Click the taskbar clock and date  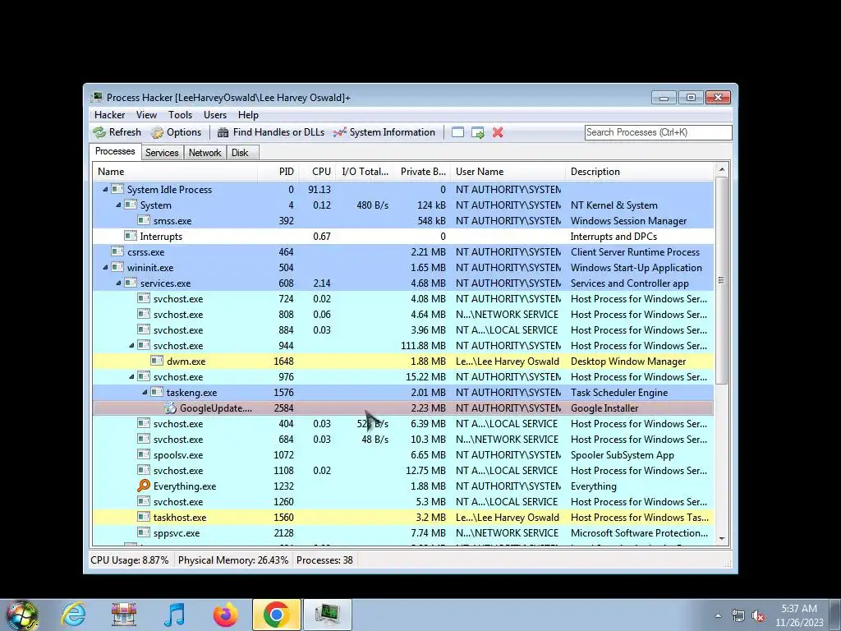click(798, 615)
